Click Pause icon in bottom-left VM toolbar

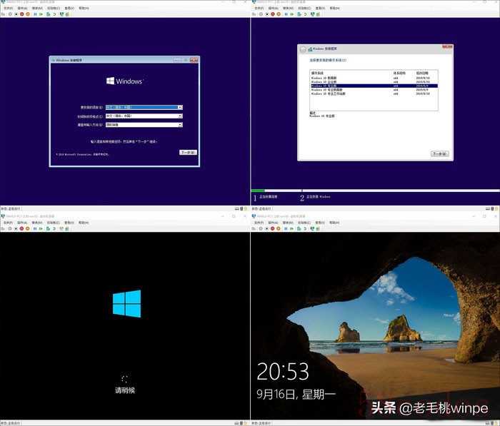click(x=34, y=228)
